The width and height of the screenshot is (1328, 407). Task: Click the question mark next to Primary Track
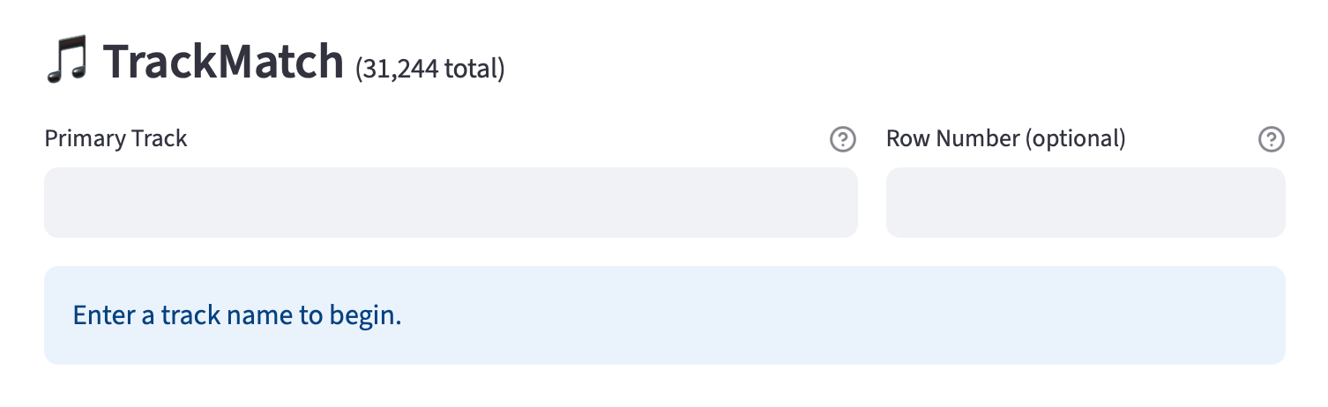point(843,139)
